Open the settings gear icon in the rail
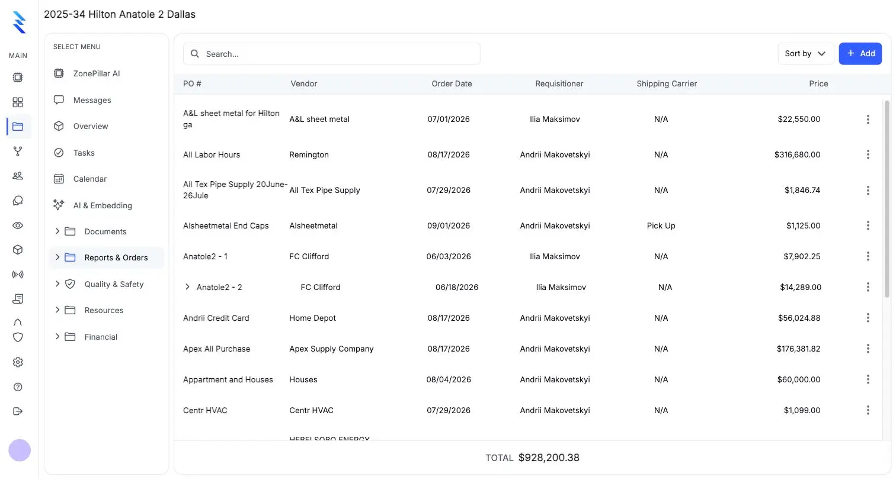 pyautogui.click(x=18, y=362)
